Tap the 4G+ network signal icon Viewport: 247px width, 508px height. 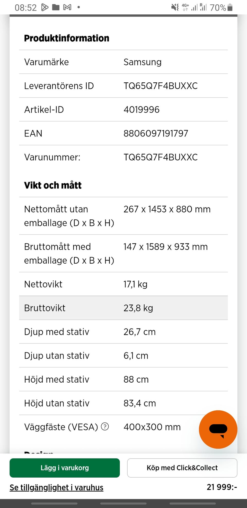(x=185, y=7)
